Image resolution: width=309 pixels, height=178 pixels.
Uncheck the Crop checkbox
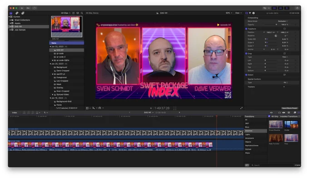(246, 54)
